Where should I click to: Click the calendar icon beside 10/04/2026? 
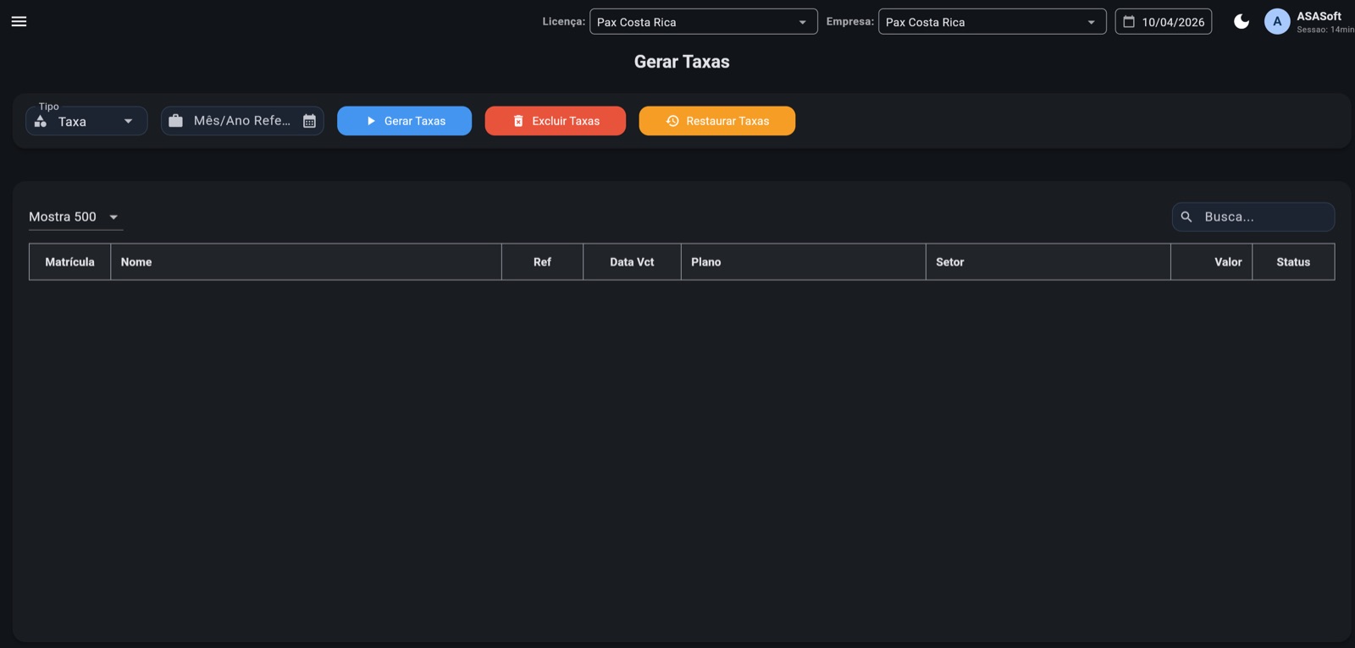point(1129,22)
